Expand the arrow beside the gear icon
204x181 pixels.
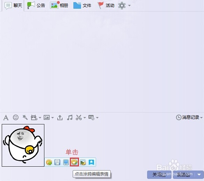(x=129, y=6)
